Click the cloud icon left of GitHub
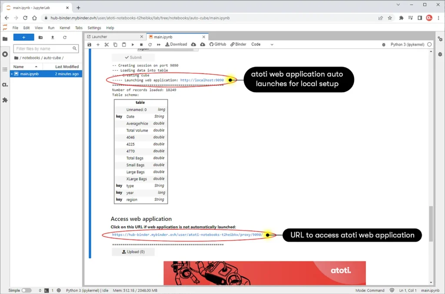This screenshot has height=294, width=445. pyautogui.click(x=203, y=45)
